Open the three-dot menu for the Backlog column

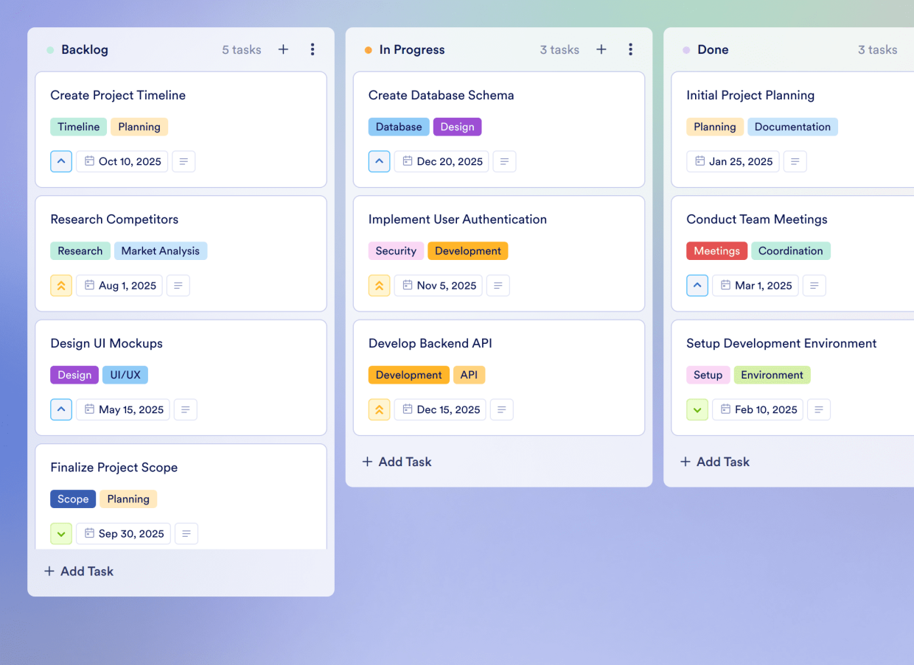[x=313, y=49]
